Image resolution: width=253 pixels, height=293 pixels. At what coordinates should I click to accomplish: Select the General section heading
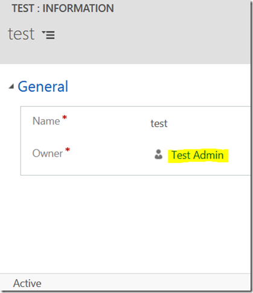(x=43, y=87)
